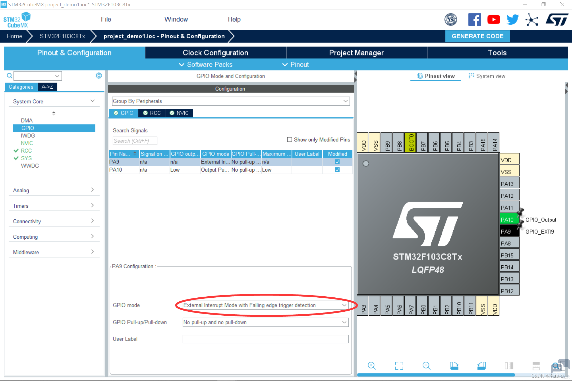Click the Pin Name column sort arrow
This screenshot has height=381, width=572.
pos(135,153)
